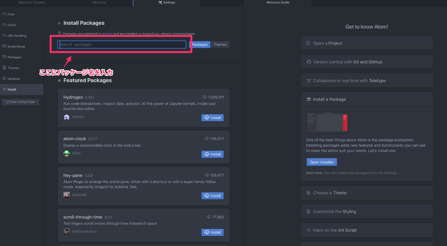
Task: Click the timomeh author avatar
Action: [67, 195]
